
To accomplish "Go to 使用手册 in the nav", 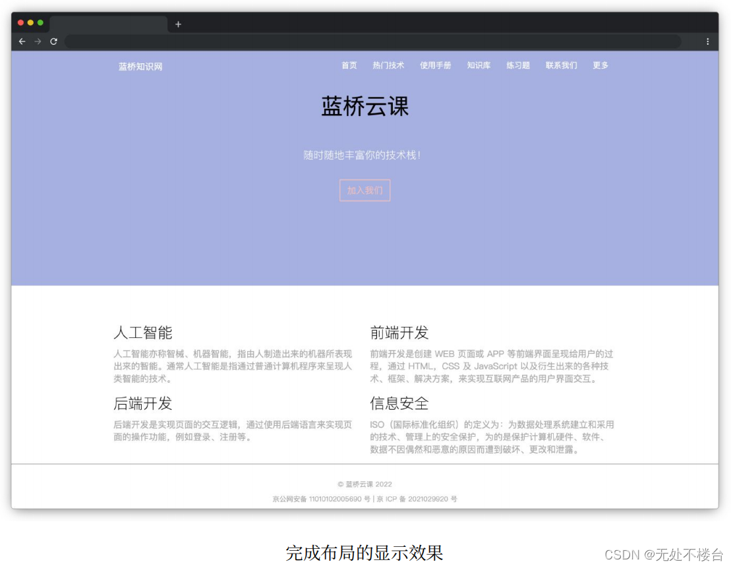I will pos(435,65).
